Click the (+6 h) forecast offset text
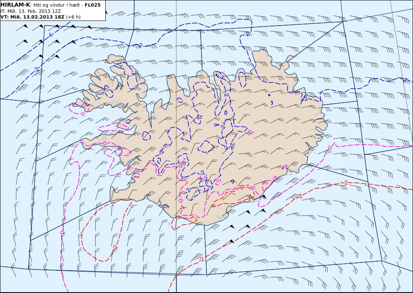This screenshot has width=413, height=293. pyautogui.click(x=73, y=17)
